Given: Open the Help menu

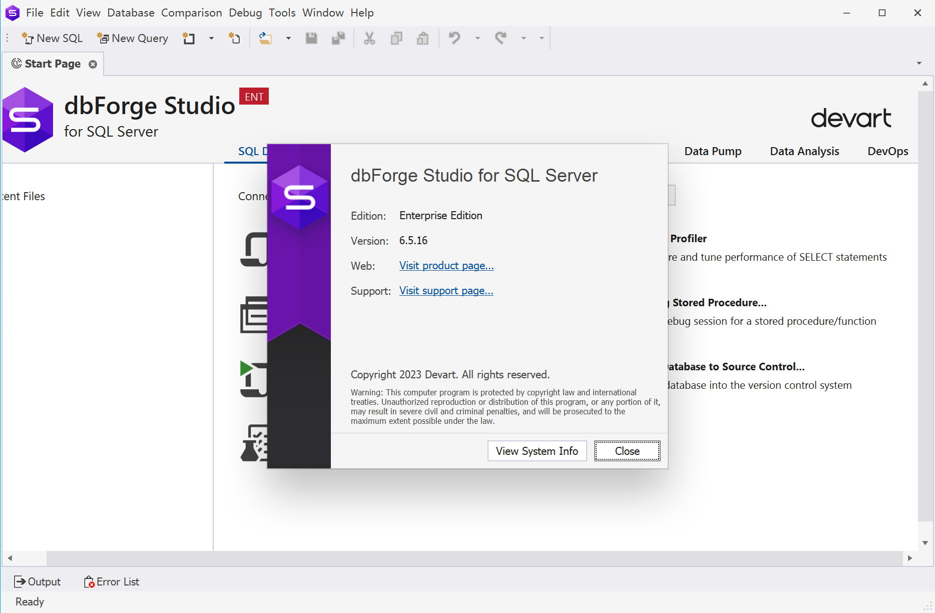Looking at the screenshot, I should coord(362,13).
